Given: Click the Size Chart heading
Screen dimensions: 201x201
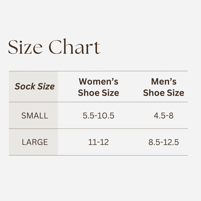Looking at the screenshot, I should click(54, 47).
